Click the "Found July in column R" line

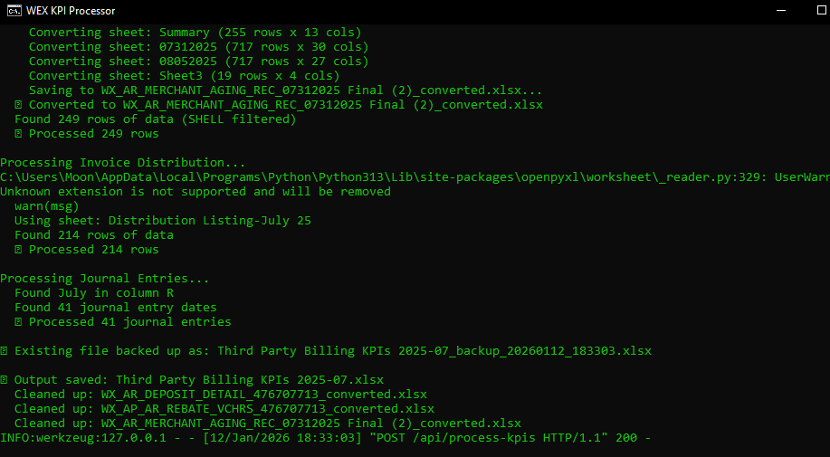point(93,293)
